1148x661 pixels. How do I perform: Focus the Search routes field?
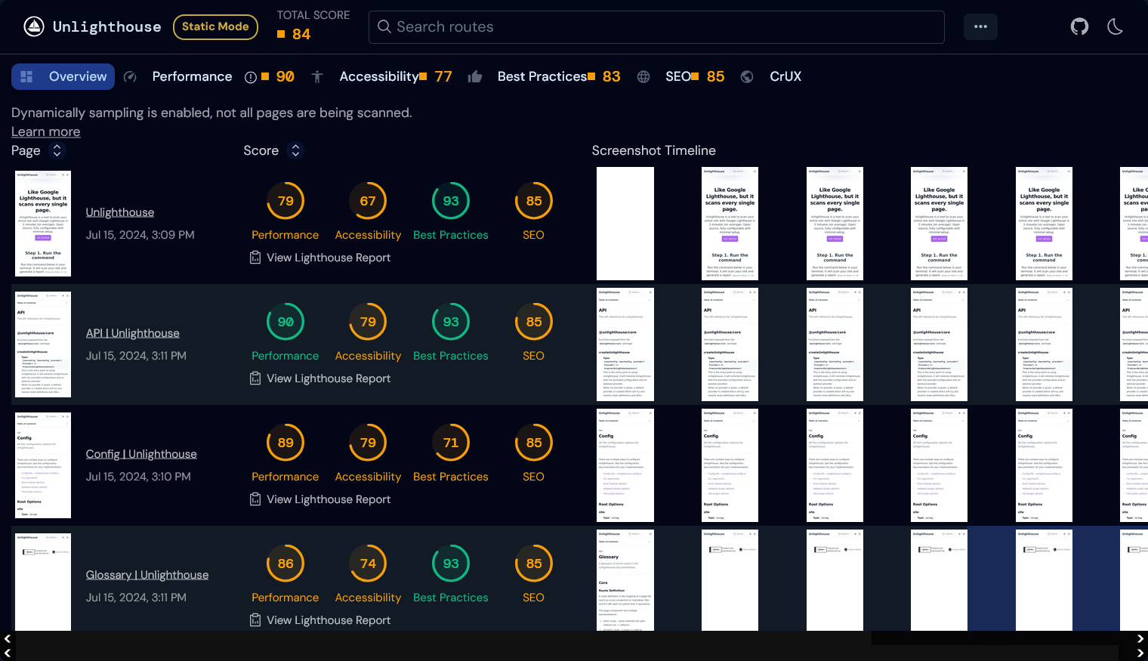pos(656,27)
